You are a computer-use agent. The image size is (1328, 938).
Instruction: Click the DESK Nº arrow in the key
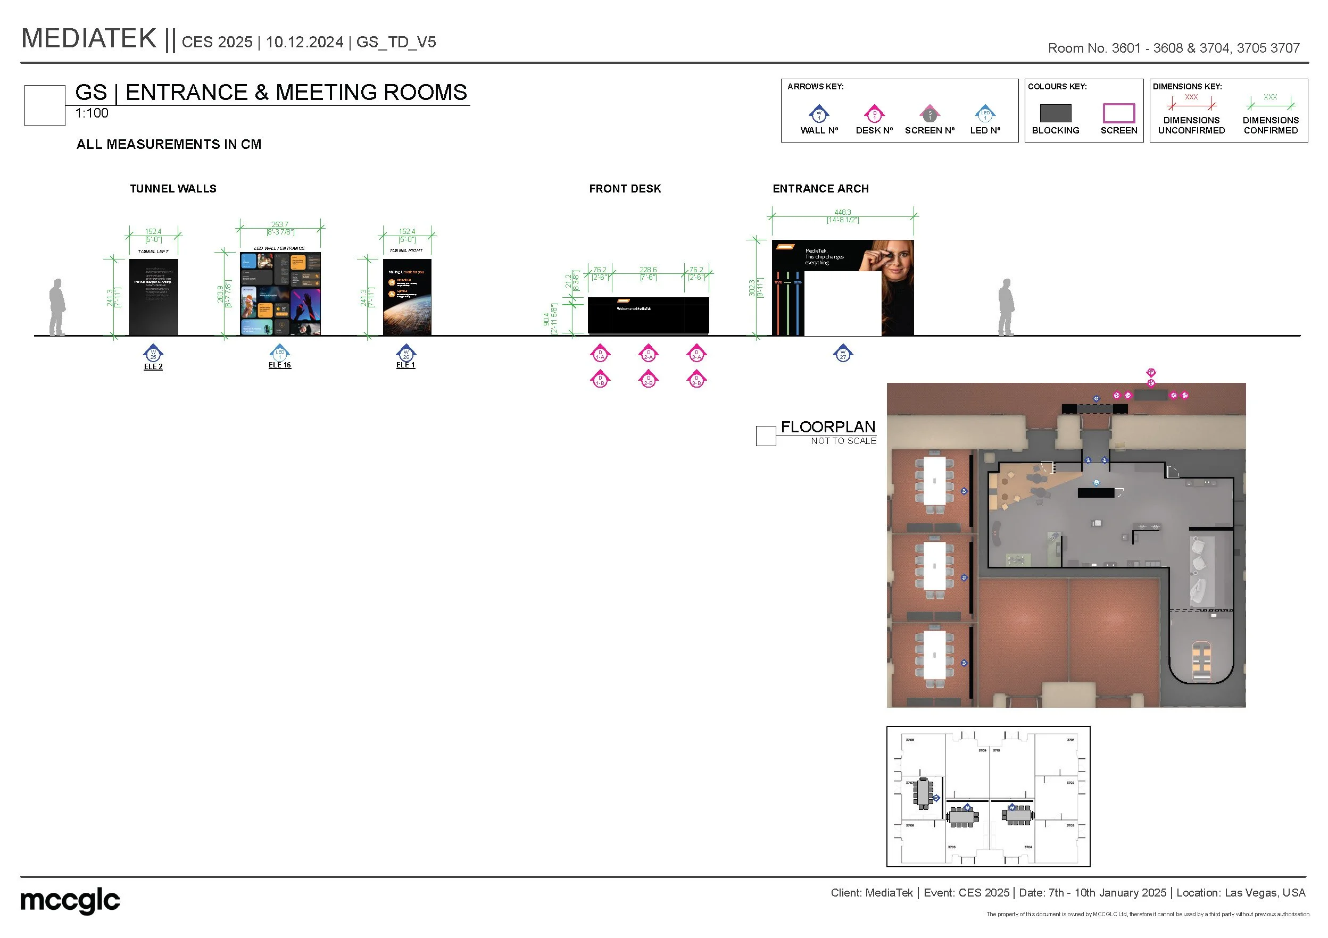pos(874,113)
